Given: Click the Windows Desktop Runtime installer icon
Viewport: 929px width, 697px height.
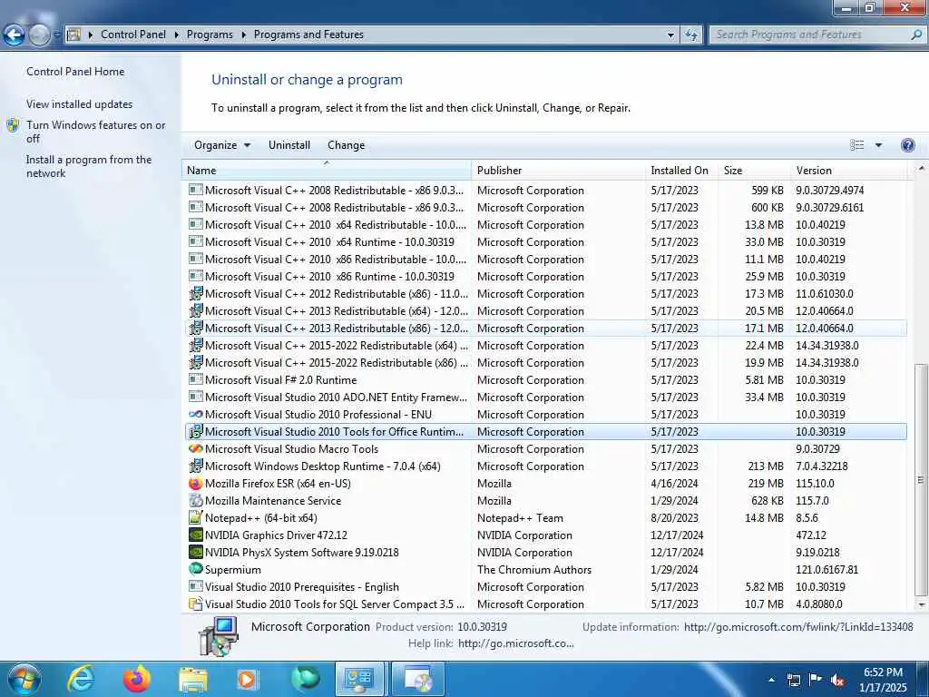Looking at the screenshot, I should pyautogui.click(x=196, y=466).
